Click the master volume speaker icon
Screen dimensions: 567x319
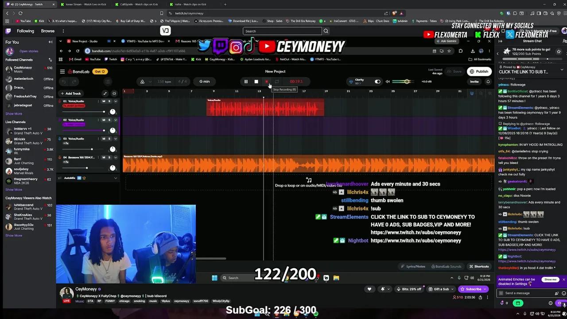click(388, 82)
